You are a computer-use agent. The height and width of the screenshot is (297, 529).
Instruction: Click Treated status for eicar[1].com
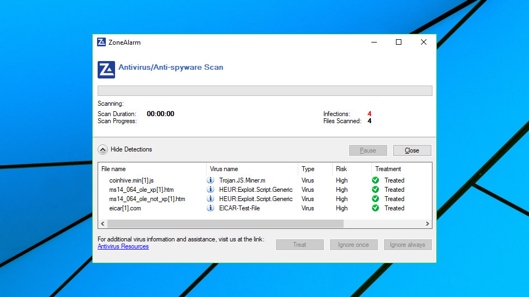[x=394, y=208]
